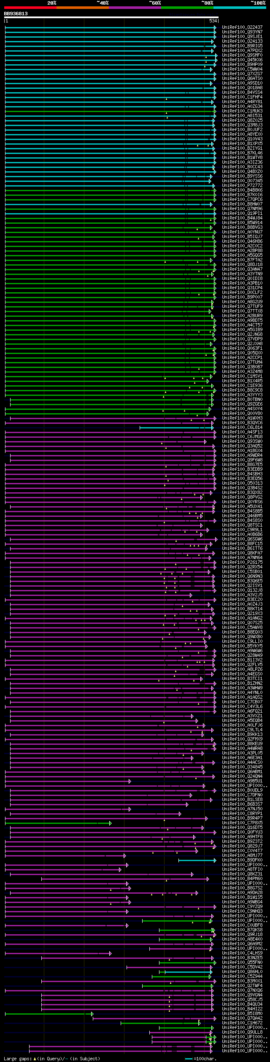Click the cyan ~100% identity legend segment
The height and width of the screenshot is (1062, 270).
point(239,8)
